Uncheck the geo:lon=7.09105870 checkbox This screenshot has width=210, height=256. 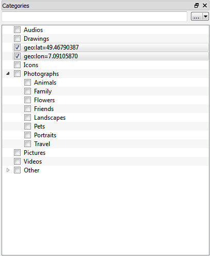click(17, 56)
